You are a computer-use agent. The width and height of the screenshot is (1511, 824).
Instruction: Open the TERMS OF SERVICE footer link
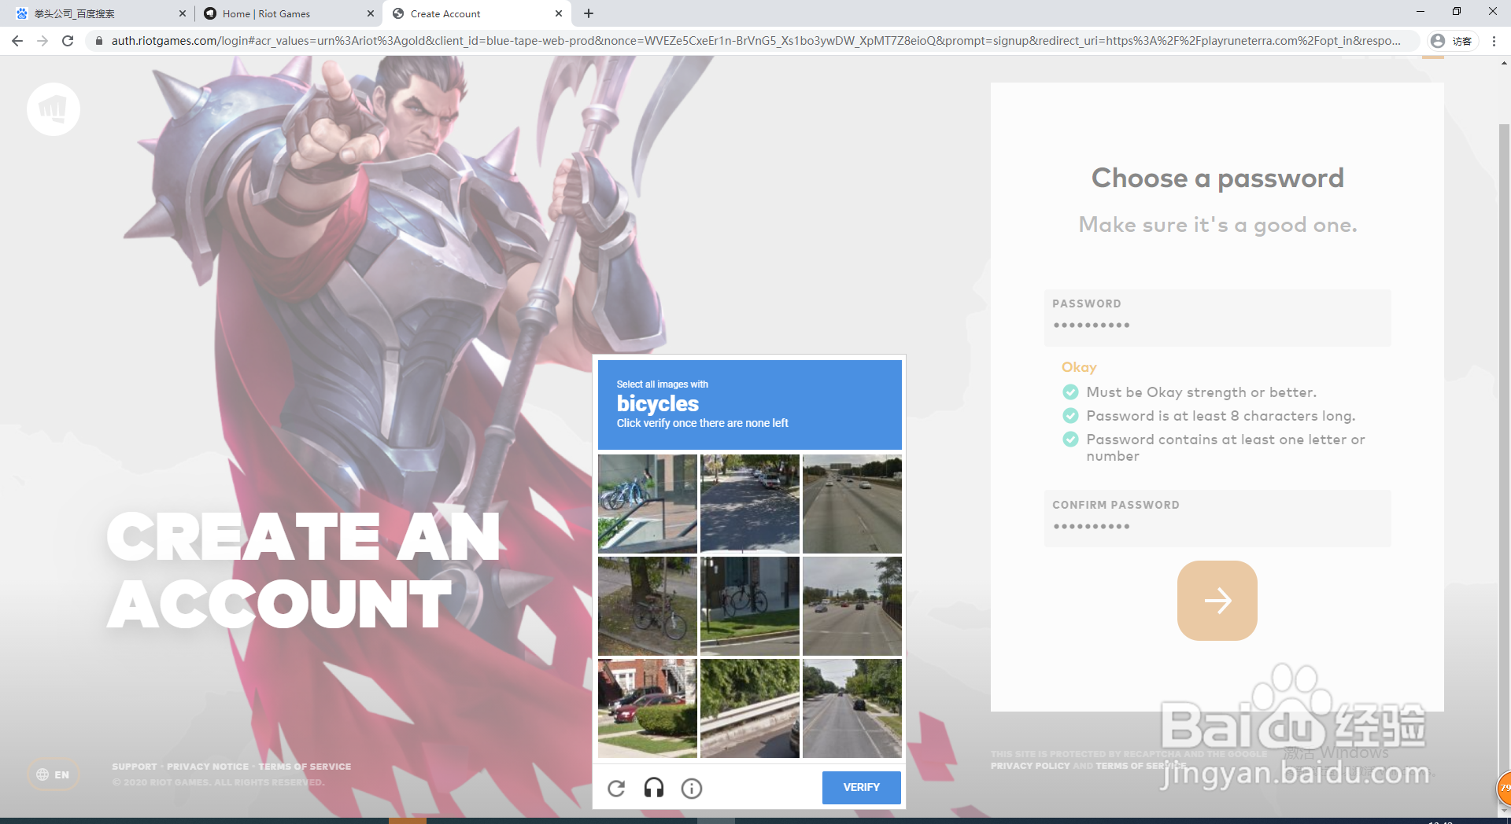pos(305,767)
